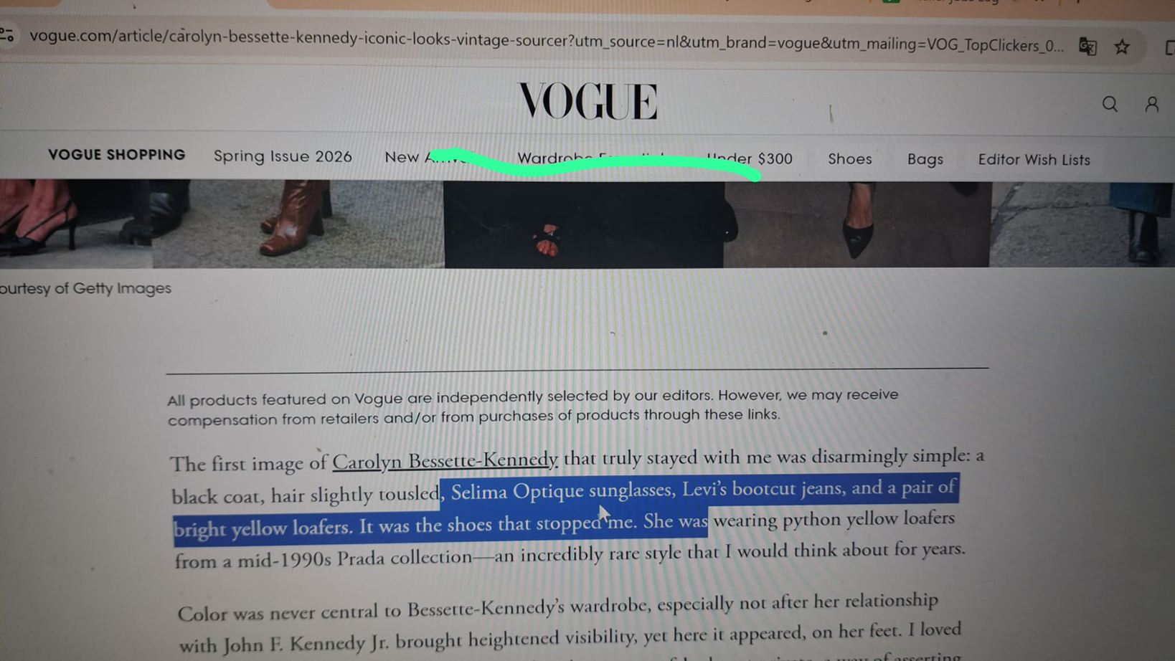
Task: Browse the Shoes category
Action: [850, 159]
